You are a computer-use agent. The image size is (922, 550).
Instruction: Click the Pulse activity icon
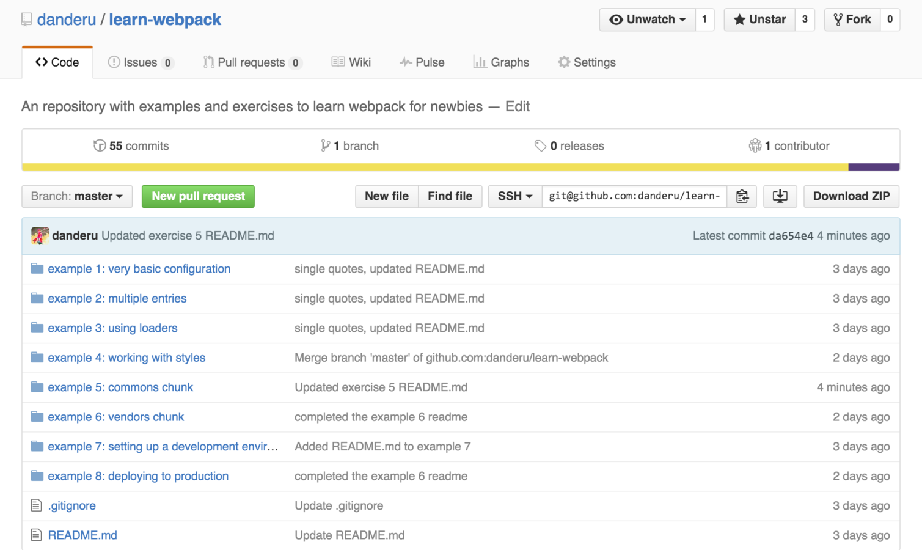pos(405,62)
